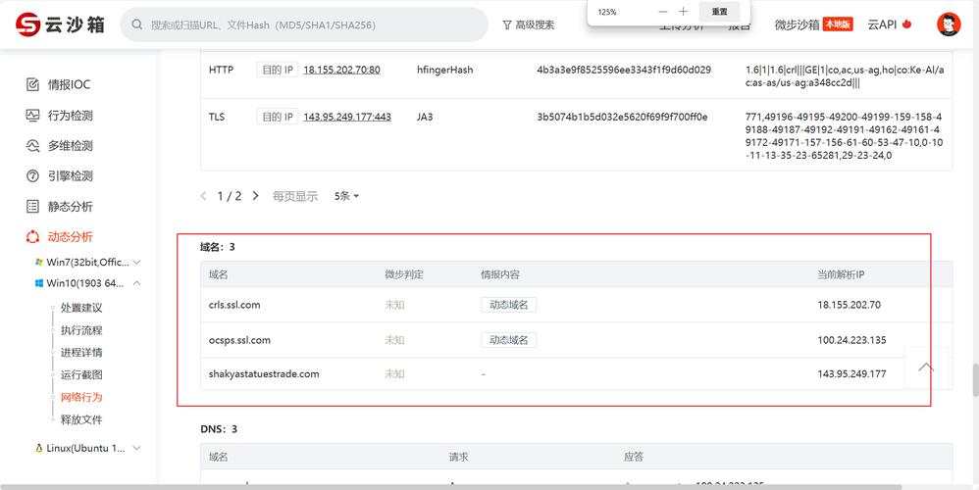This screenshot has height=490, width=979.
Task: Click the 静态分析 list icon
Action: point(32,207)
